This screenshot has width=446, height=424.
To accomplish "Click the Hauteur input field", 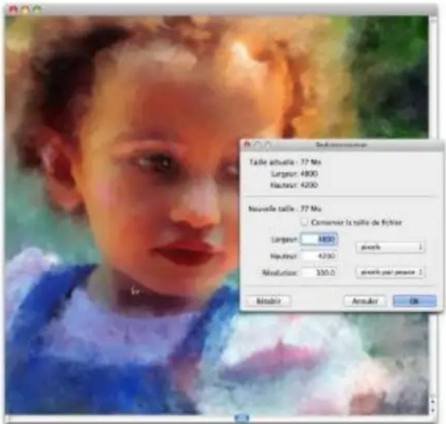I will pos(319,256).
